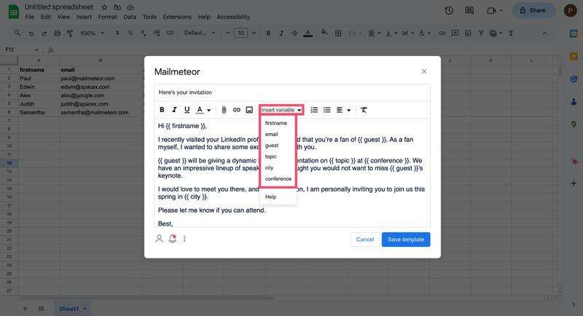Open the Format menu

click(107, 17)
